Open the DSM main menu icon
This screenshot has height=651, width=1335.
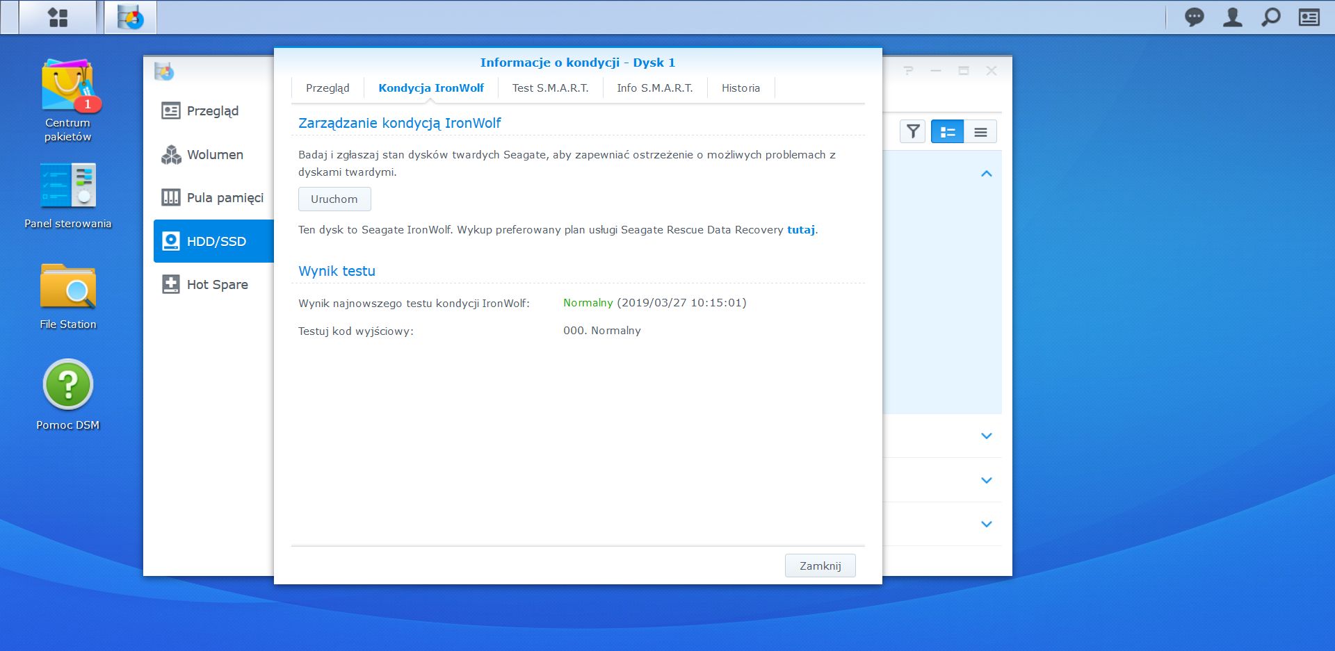coord(58,17)
